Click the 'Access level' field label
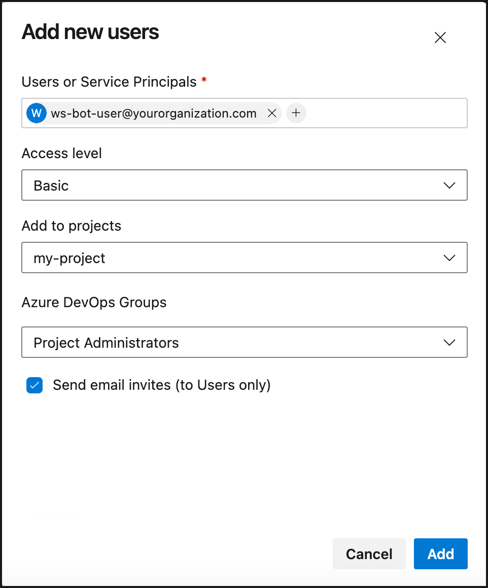The image size is (488, 588). [x=62, y=153]
